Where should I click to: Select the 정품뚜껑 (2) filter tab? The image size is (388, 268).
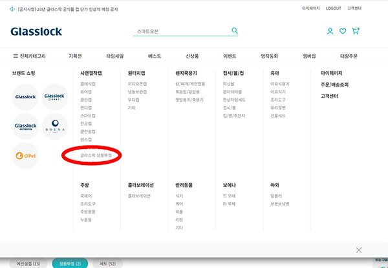(70, 263)
